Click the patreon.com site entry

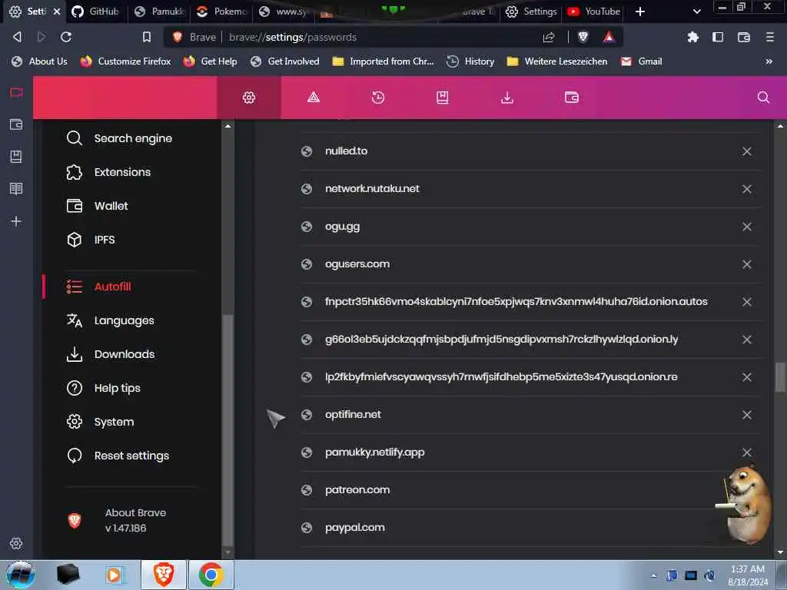357,489
